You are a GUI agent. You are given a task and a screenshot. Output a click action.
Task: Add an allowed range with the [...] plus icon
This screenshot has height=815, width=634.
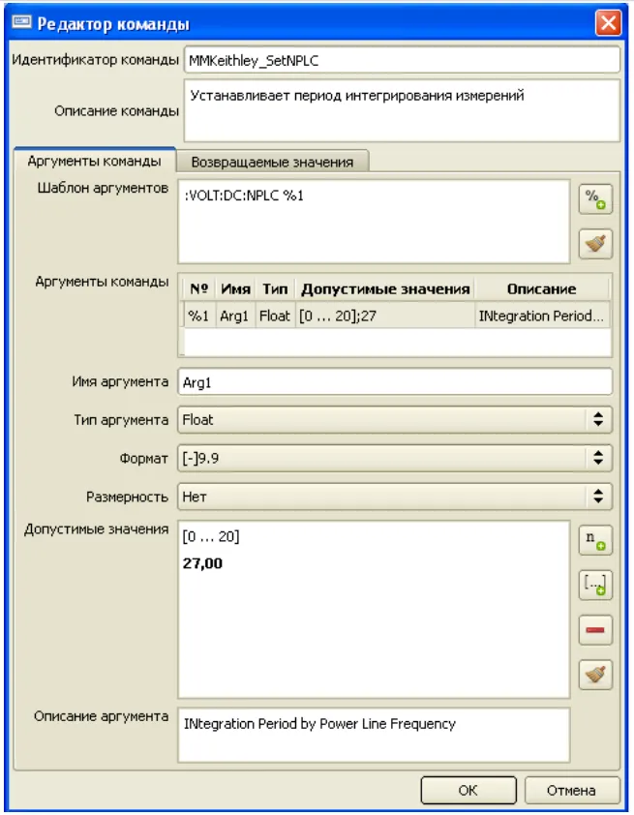pos(595,585)
